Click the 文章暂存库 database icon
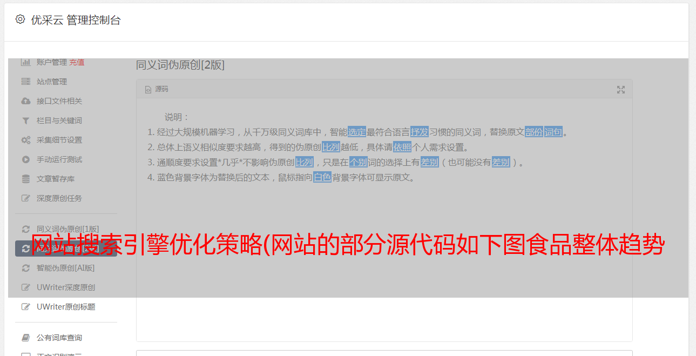This screenshot has height=356, width=696. [x=26, y=179]
